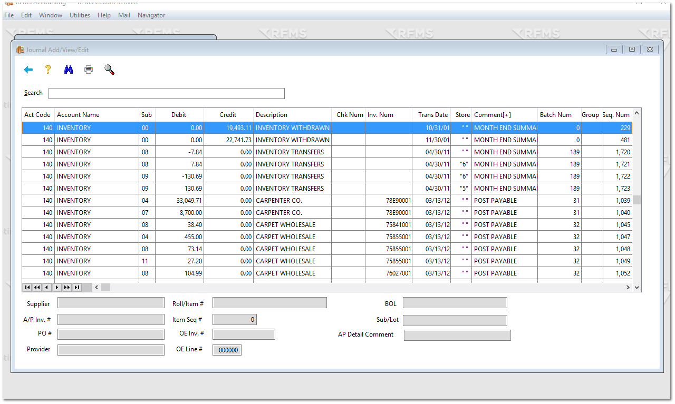Click invoice number 76027001
The image size is (675, 404).
pos(389,273)
